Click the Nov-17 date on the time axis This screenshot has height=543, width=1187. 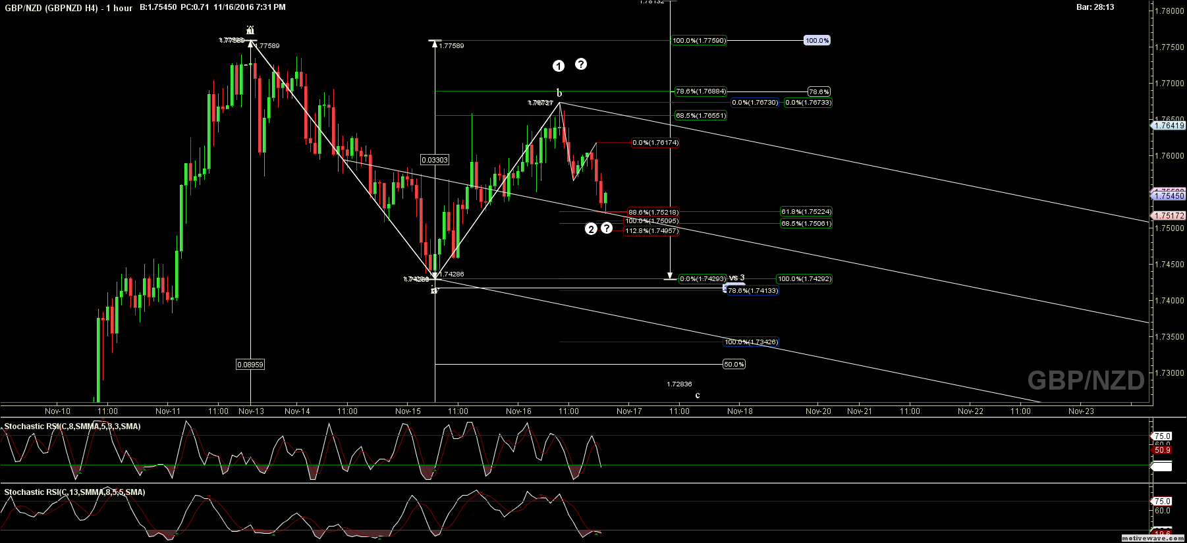[629, 411]
